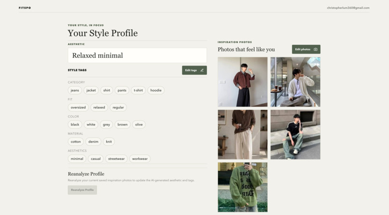
Task: Click the Reanalyze Profile button
Action: point(83,190)
